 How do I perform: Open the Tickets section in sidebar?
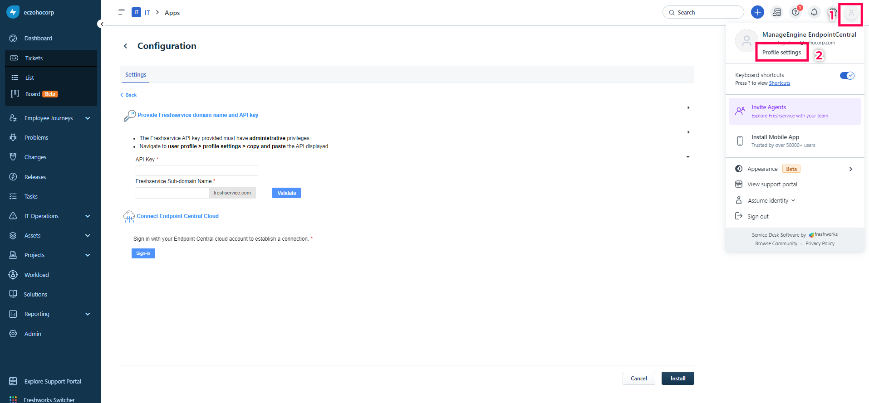pyautogui.click(x=51, y=58)
